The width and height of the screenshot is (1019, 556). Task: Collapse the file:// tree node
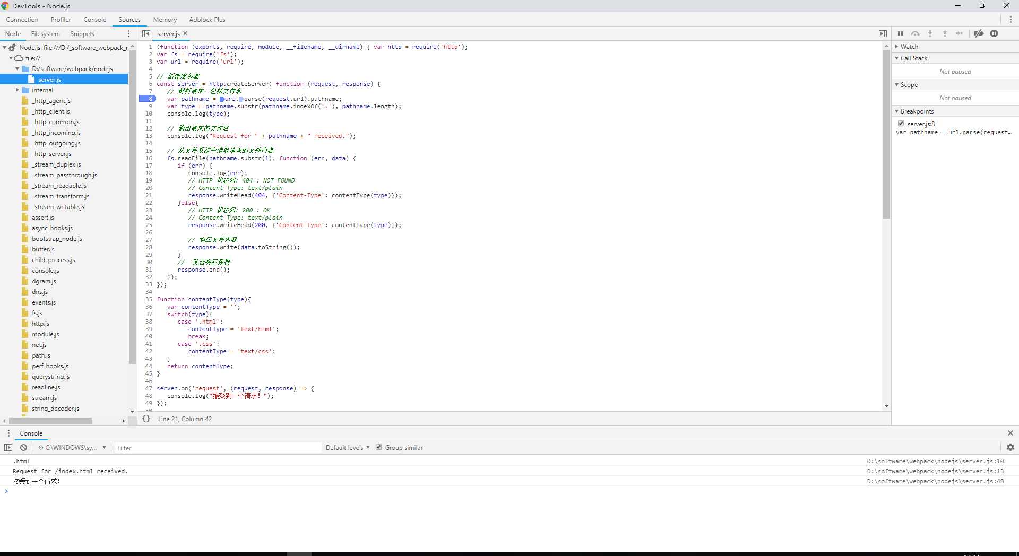[x=11, y=58]
